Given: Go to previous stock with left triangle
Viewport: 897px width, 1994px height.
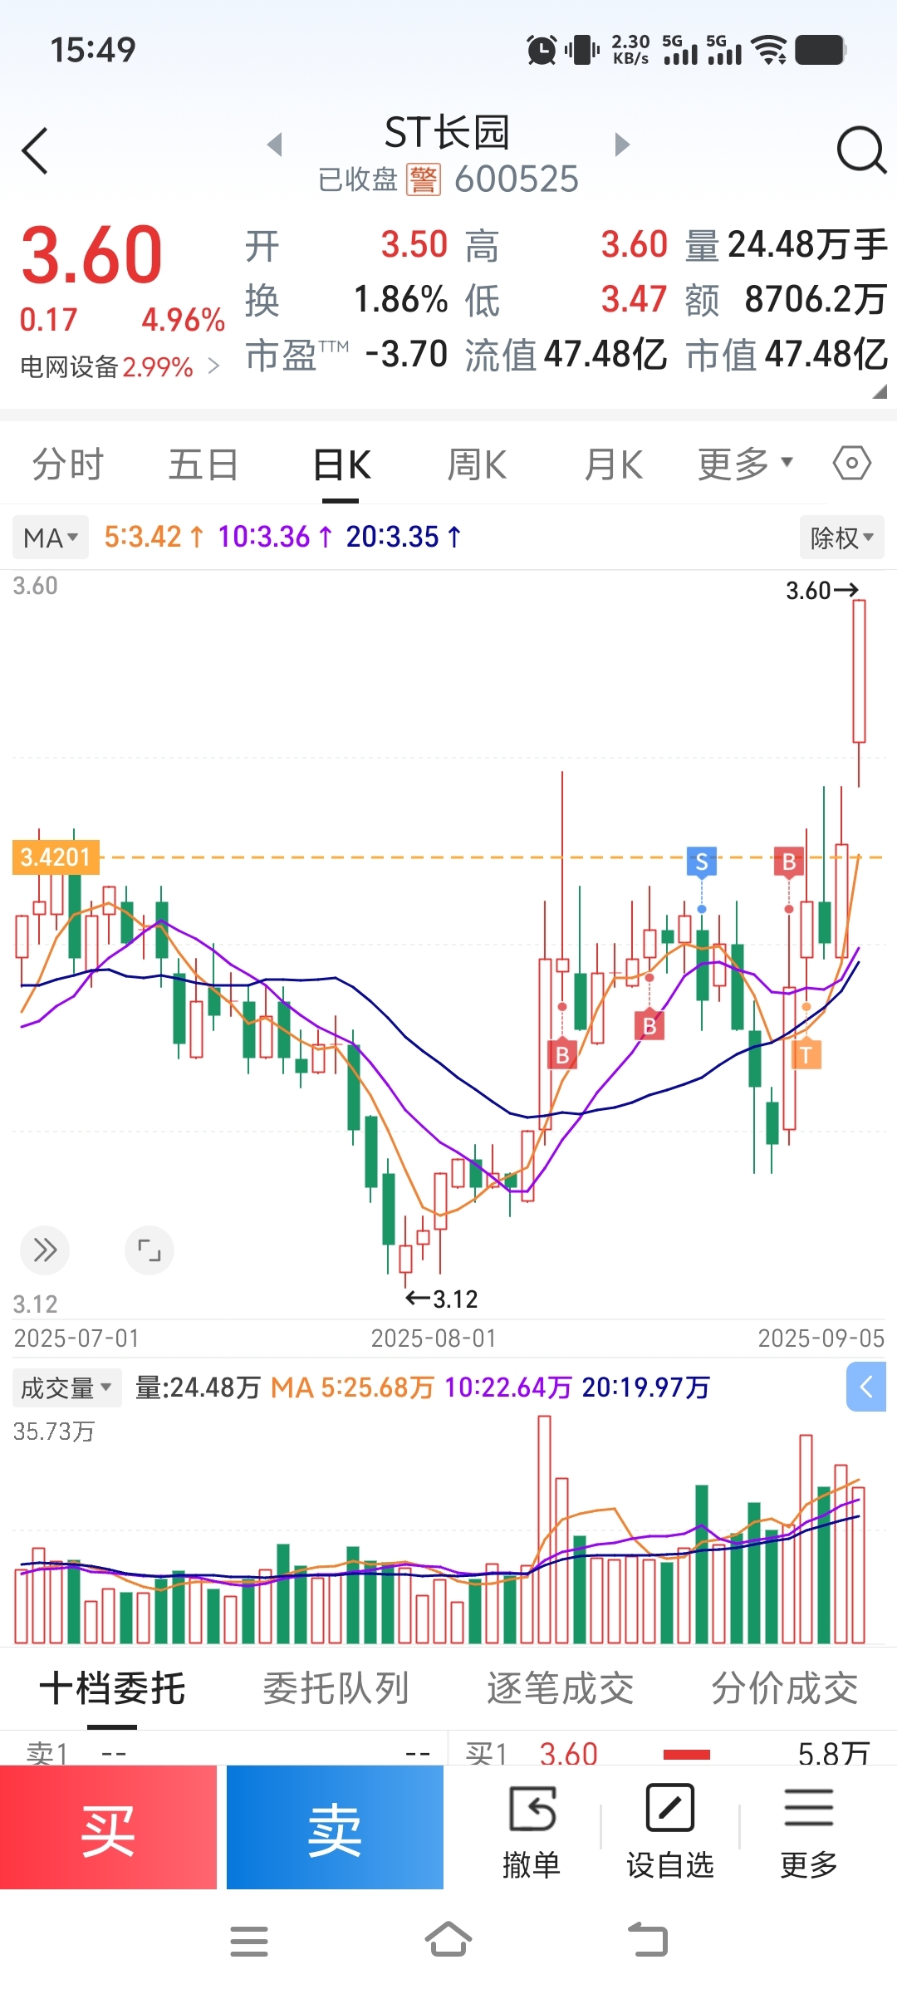Looking at the screenshot, I should tap(275, 145).
